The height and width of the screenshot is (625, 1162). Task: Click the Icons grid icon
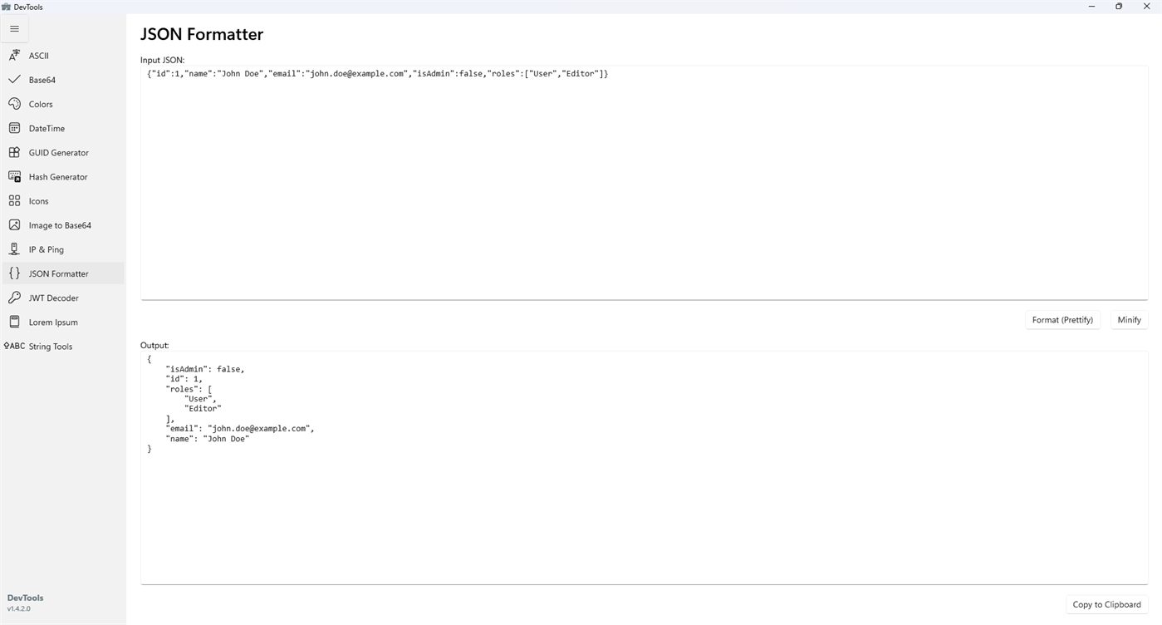tap(14, 200)
